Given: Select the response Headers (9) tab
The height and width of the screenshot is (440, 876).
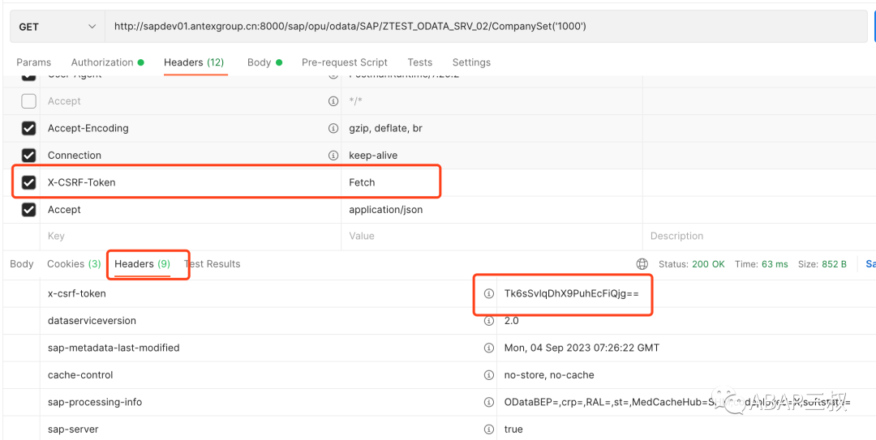Looking at the screenshot, I should pyautogui.click(x=143, y=264).
